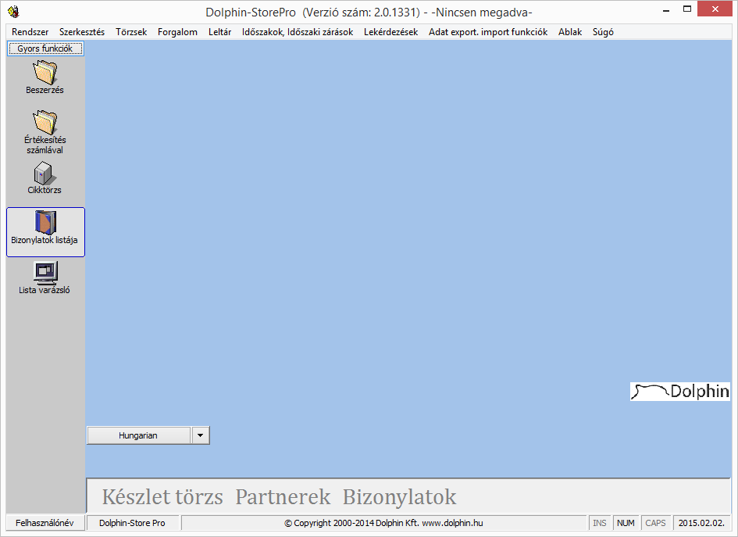Open the Súgó help menu
The height and width of the screenshot is (537, 738).
coord(603,32)
